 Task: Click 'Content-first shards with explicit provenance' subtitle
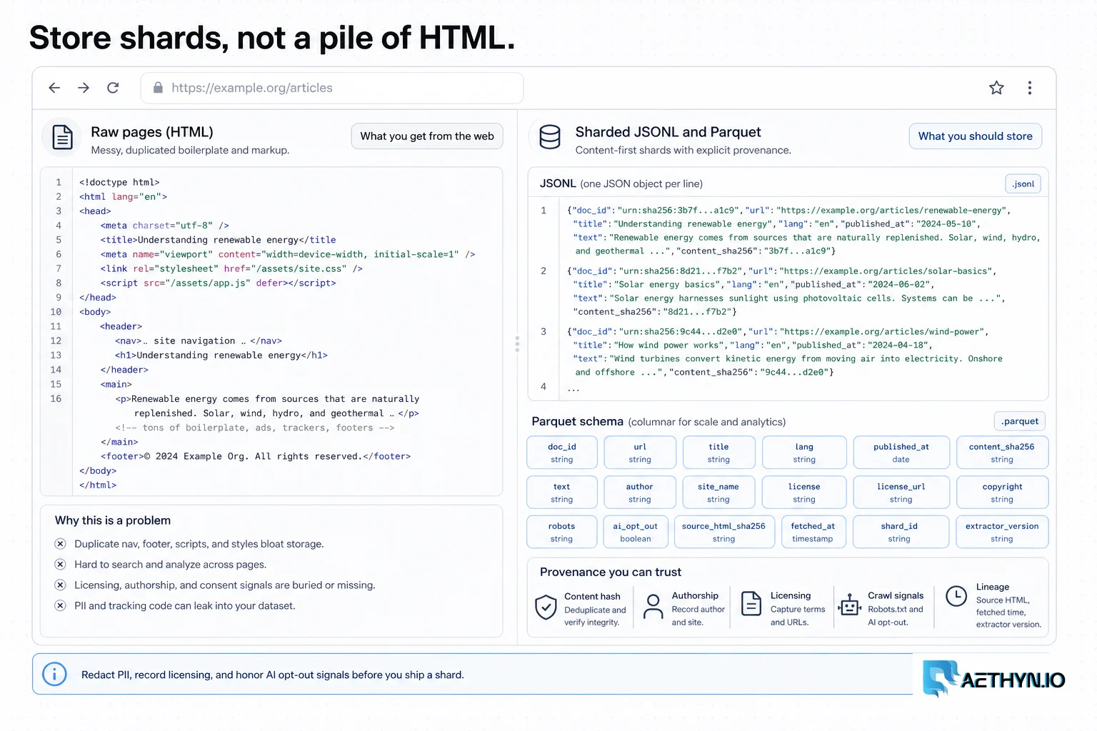coord(683,150)
